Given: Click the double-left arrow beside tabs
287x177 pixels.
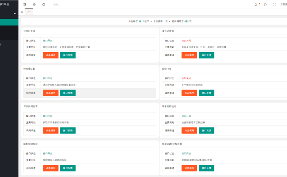Looking at the screenshot, I should [x=22, y=12].
